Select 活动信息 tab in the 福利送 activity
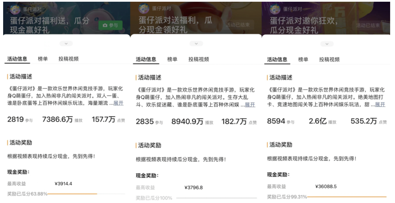Screen dimensions: 395x203 pyautogui.click(x=17, y=59)
